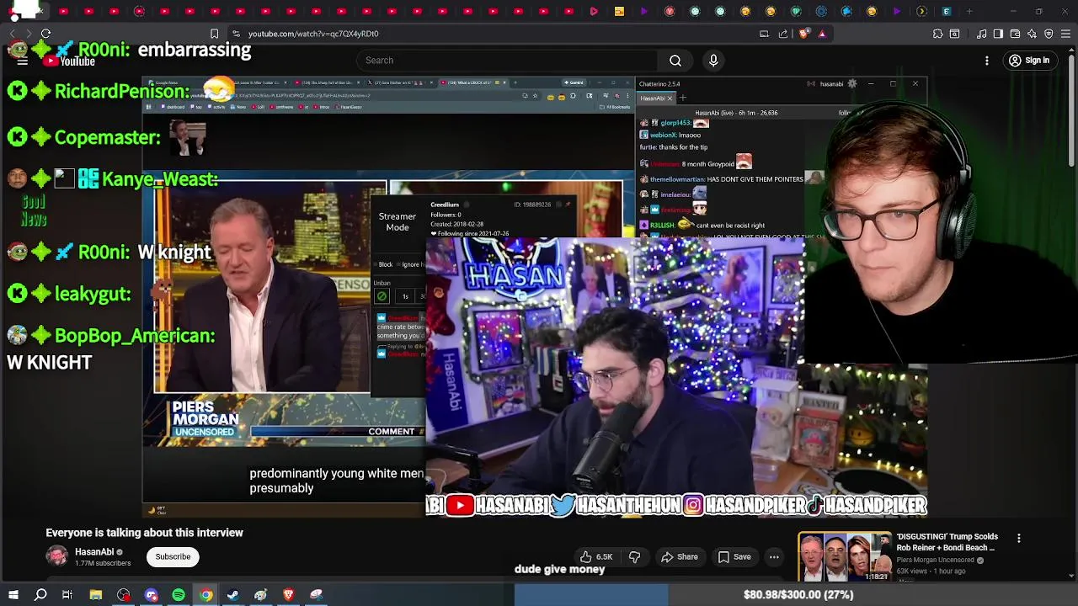The width and height of the screenshot is (1078, 606).
Task: Dislike the video
Action: (x=635, y=556)
